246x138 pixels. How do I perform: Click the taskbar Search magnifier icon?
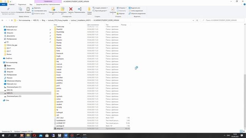[9, 135]
